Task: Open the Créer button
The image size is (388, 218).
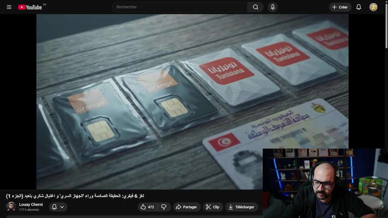Action: [x=340, y=7]
